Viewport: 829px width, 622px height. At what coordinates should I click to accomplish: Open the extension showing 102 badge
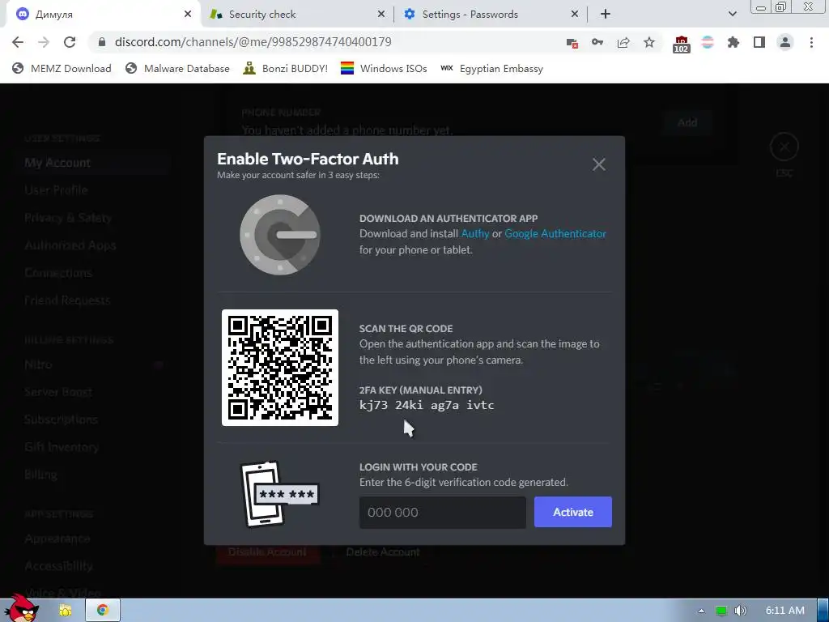(x=682, y=45)
